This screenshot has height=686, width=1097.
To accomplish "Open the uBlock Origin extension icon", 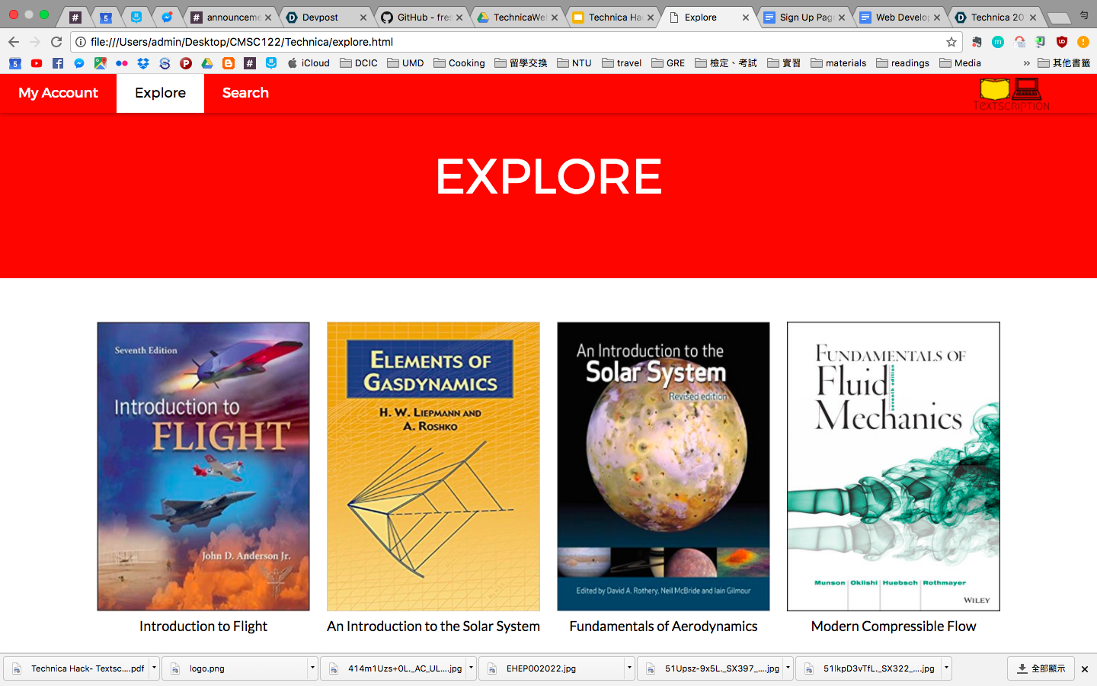I will point(1062,42).
